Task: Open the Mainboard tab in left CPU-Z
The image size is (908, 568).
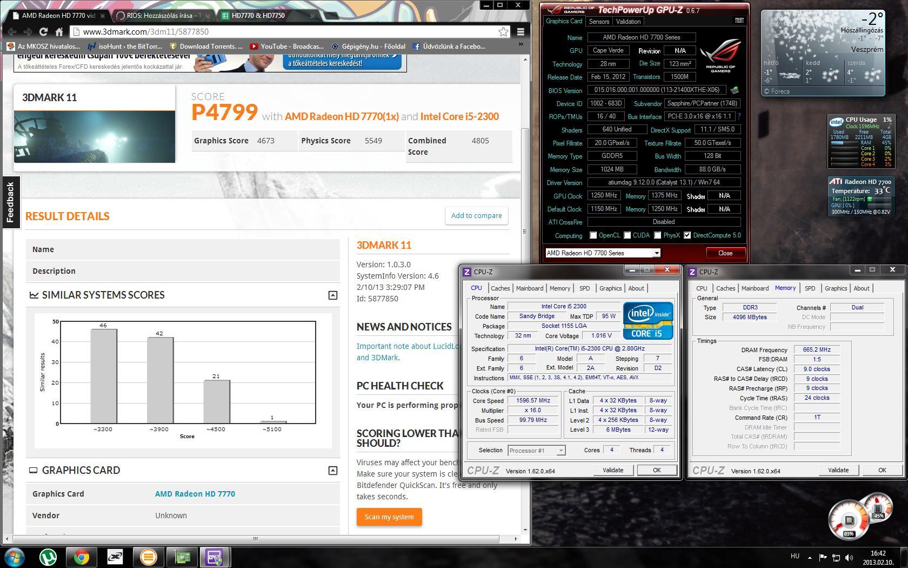Action: (x=530, y=288)
